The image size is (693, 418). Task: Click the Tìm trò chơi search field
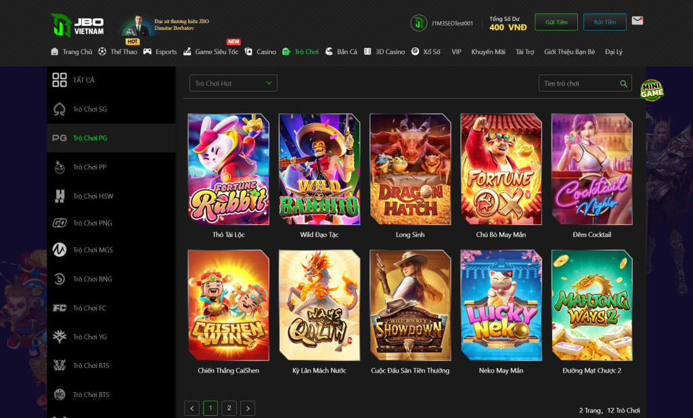585,83
